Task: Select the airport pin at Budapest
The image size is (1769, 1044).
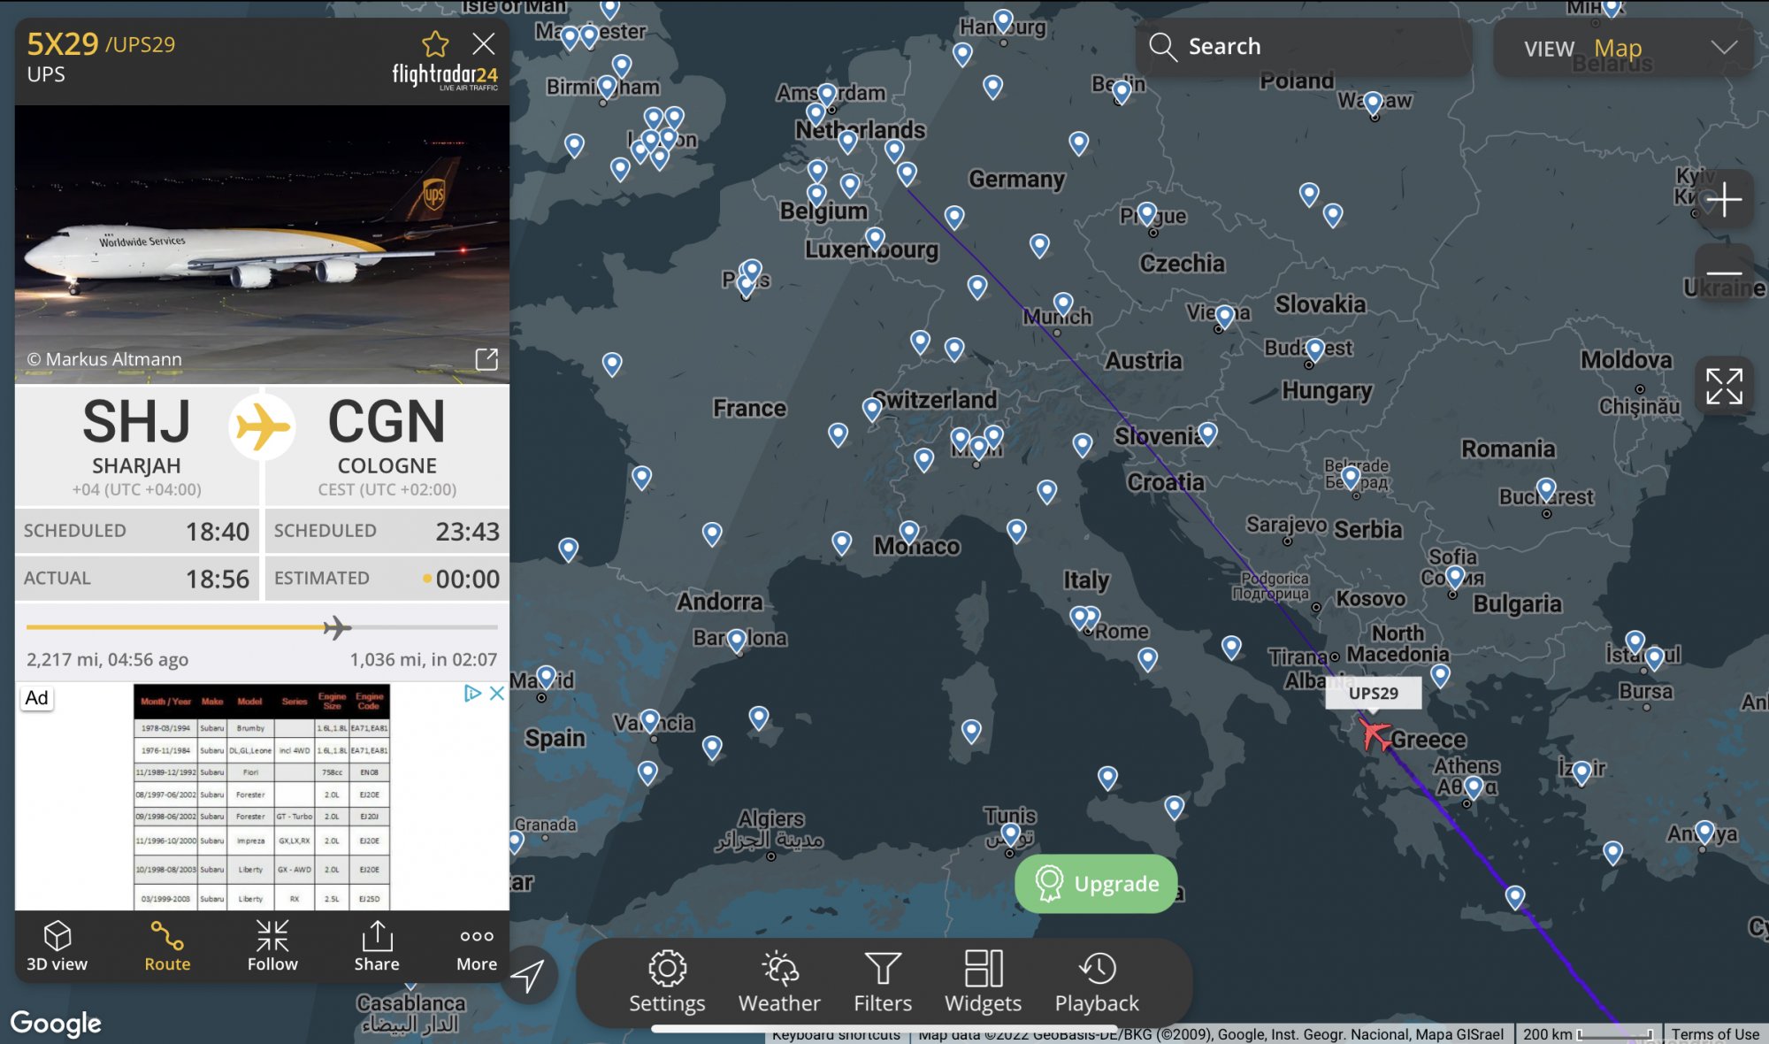Action: point(1315,349)
